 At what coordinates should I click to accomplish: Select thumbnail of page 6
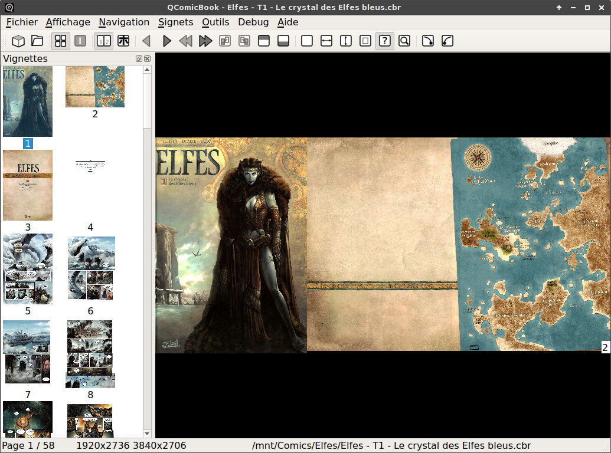coord(90,269)
